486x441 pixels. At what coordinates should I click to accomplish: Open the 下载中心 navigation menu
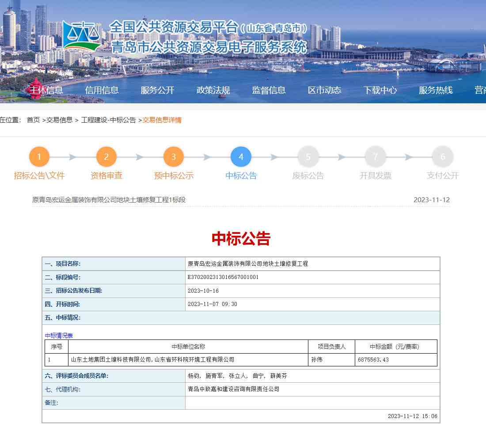(x=380, y=90)
